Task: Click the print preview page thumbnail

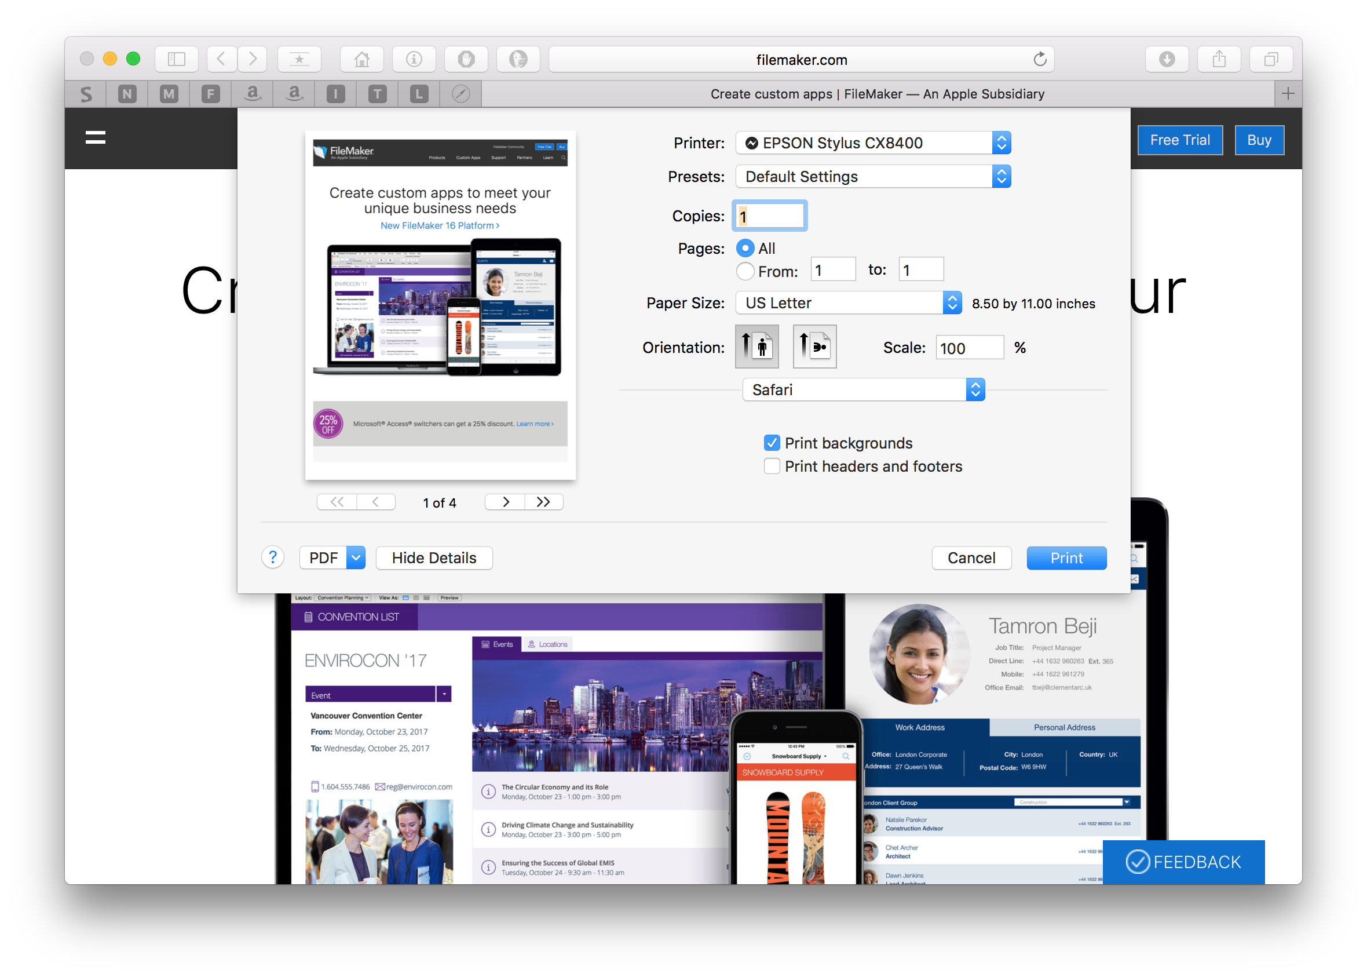Action: pos(440,305)
